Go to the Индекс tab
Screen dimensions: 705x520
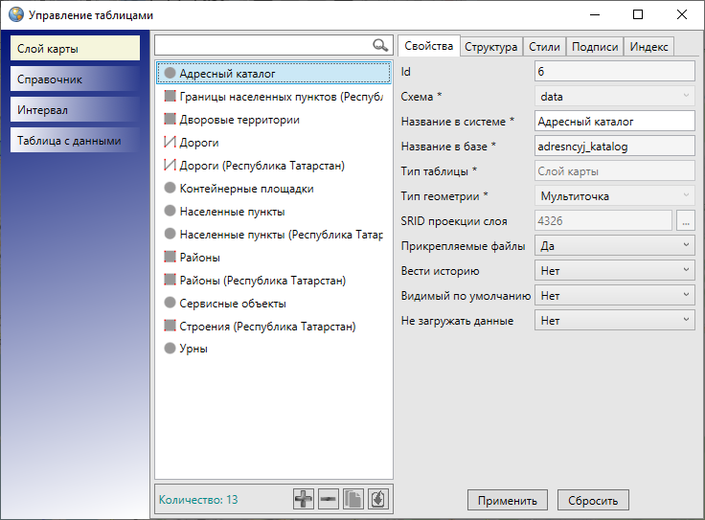(648, 47)
